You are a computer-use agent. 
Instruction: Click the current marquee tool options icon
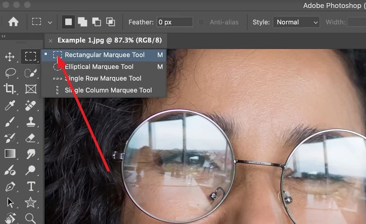36,22
